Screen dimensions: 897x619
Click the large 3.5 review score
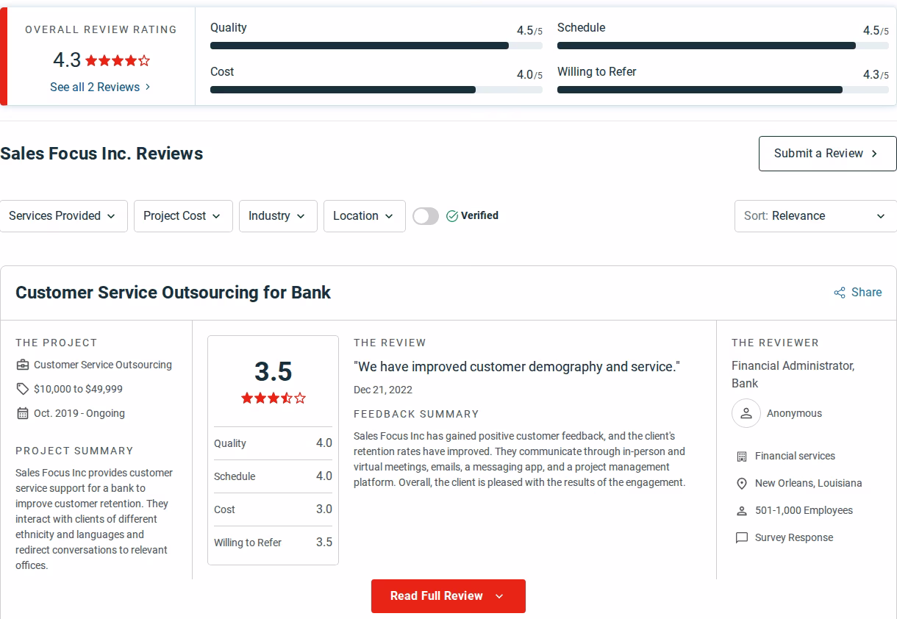pyautogui.click(x=274, y=371)
